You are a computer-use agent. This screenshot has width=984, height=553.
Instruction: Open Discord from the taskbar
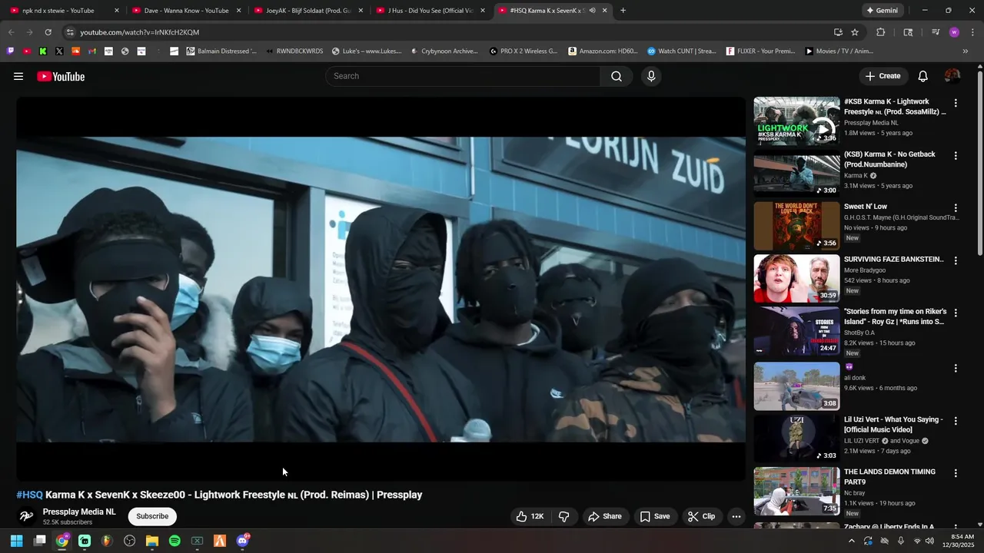[242, 541]
